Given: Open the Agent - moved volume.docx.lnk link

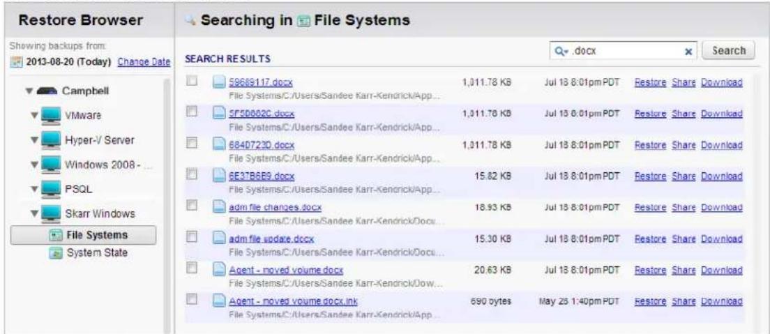Looking at the screenshot, I should (293, 302).
